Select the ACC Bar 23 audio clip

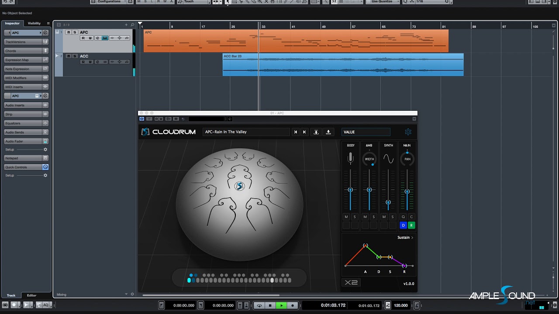pyautogui.click(x=343, y=65)
